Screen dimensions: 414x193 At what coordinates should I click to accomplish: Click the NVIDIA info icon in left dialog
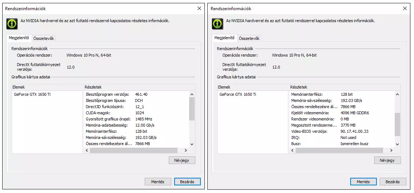point(12,24)
